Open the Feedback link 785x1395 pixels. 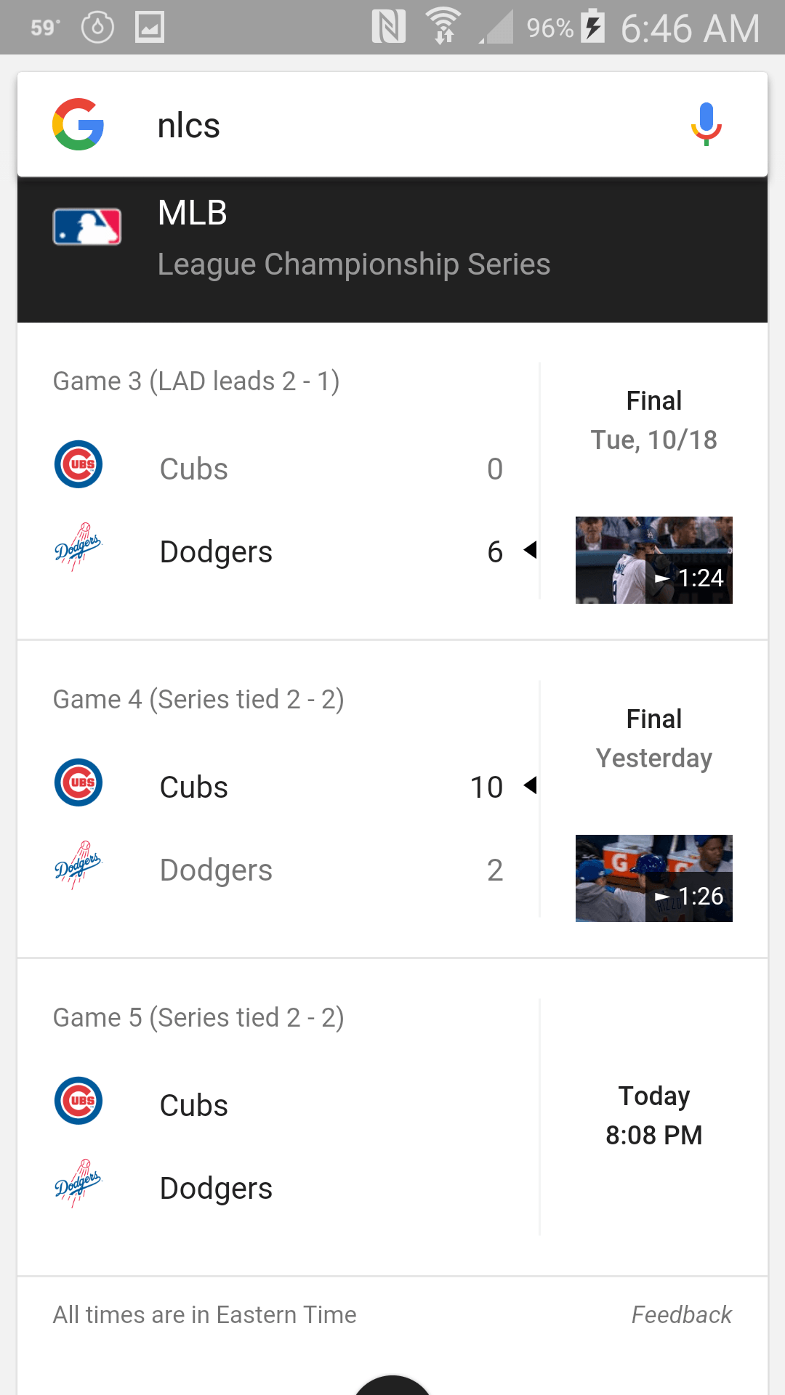pos(682,1314)
